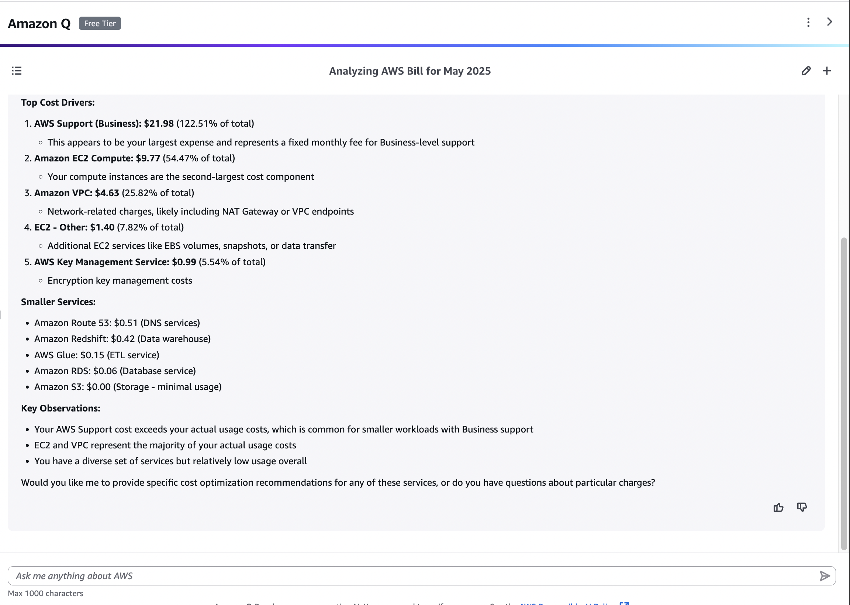This screenshot has height=605, width=850.
Task: Click the "Key Observations:" heading
Action: pos(60,408)
